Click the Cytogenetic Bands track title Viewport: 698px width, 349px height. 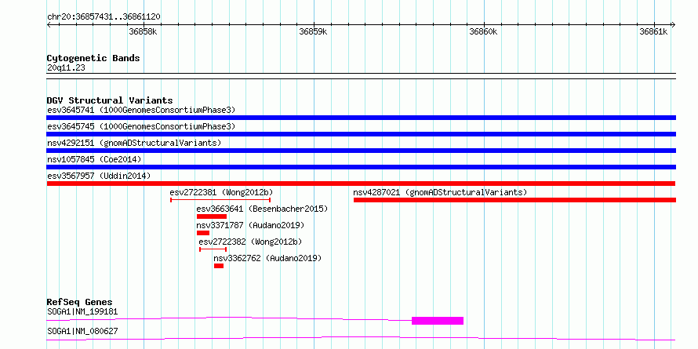(93, 58)
